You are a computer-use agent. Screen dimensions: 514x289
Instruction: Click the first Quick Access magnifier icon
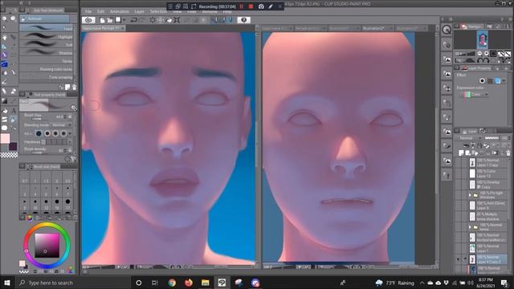pyautogui.click(x=447, y=31)
